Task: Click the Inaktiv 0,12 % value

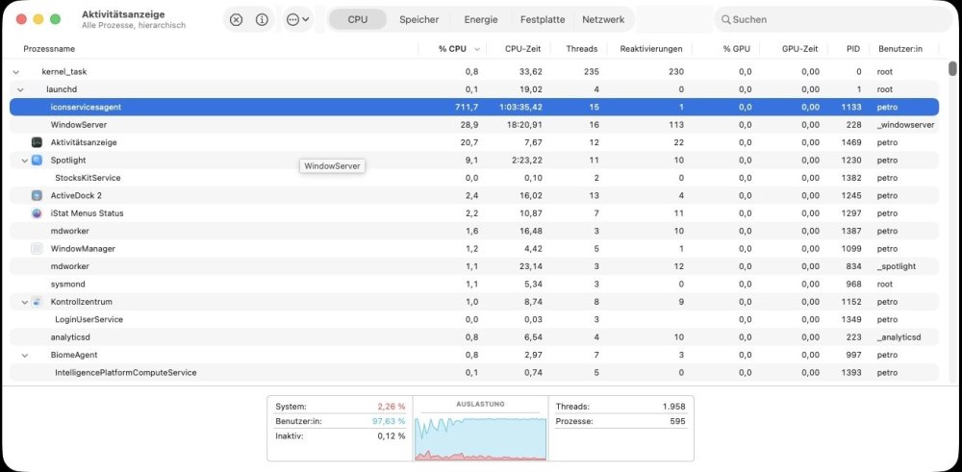Action: tap(392, 436)
